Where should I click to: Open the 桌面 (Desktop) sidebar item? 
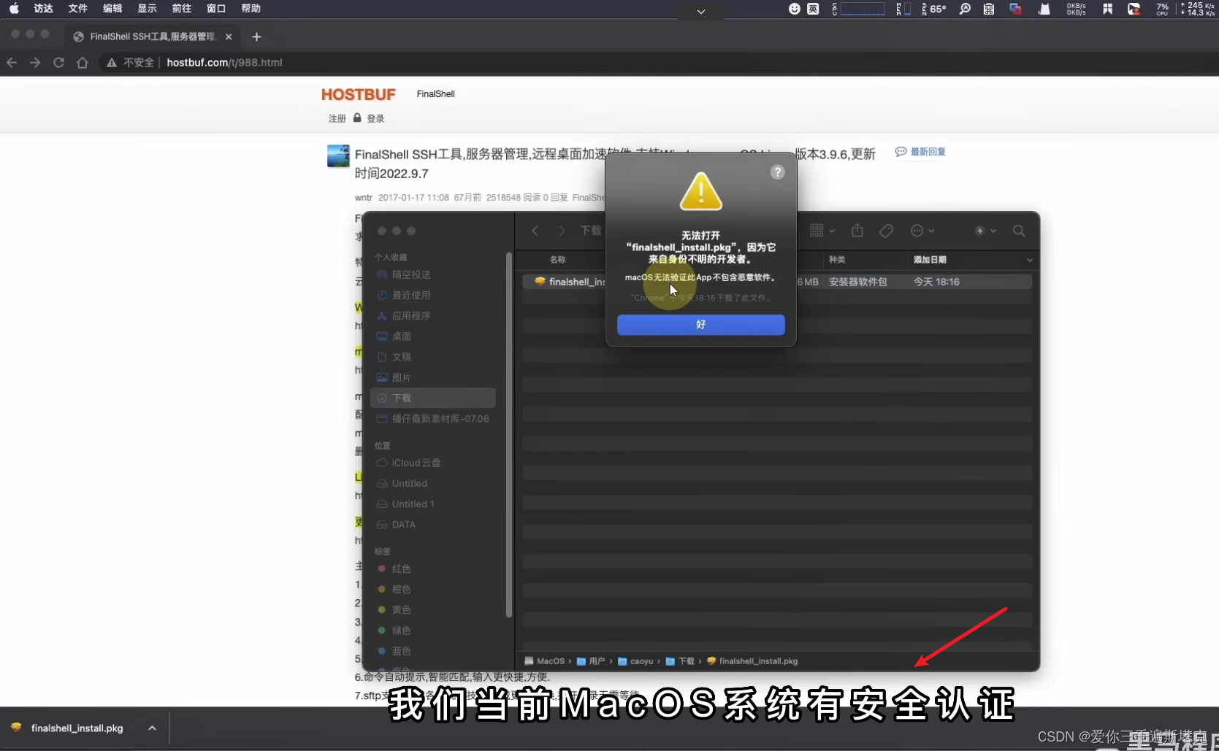click(401, 336)
